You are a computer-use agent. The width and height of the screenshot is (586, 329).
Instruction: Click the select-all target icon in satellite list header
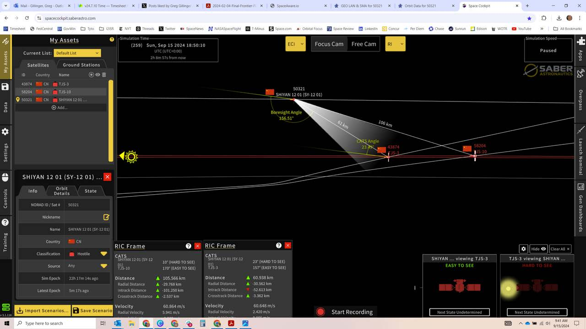91,75
